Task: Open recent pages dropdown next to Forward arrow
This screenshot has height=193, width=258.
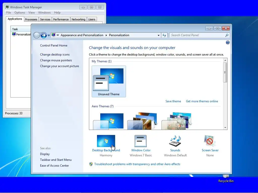Action: pyautogui.click(x=49, y=35)
